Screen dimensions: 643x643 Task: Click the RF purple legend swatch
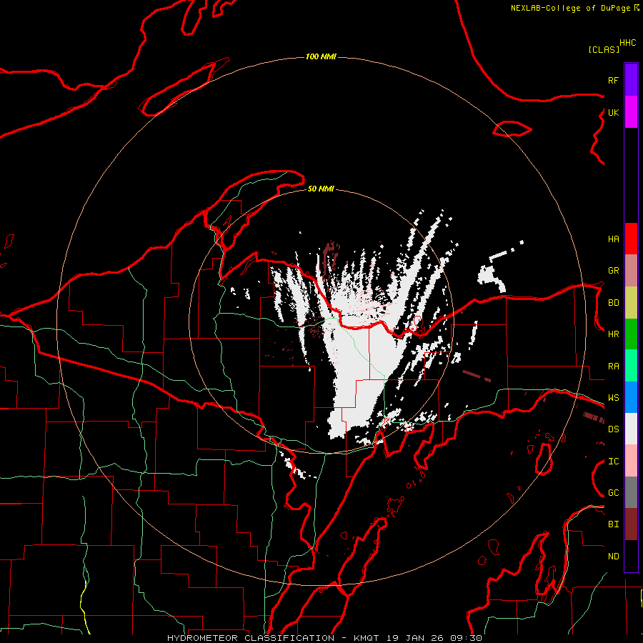631,80
